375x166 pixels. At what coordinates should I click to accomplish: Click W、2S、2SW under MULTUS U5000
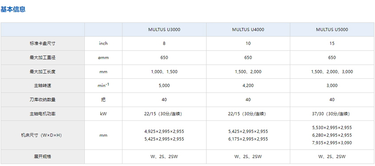coord(332,157)
